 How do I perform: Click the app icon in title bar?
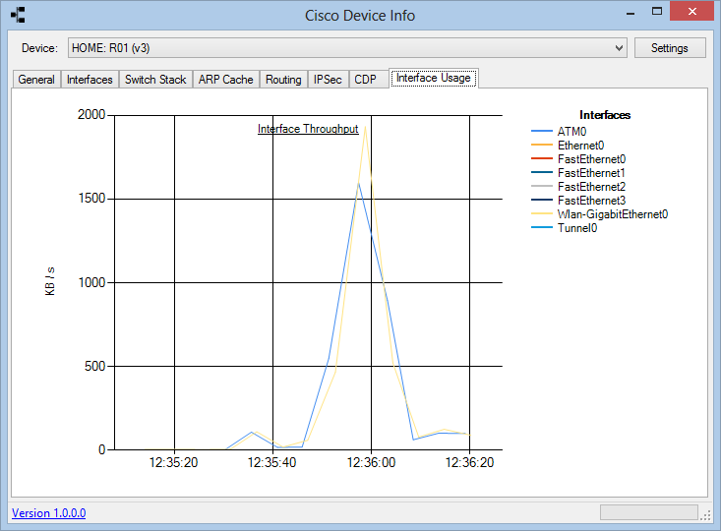[x=18, y=15]
